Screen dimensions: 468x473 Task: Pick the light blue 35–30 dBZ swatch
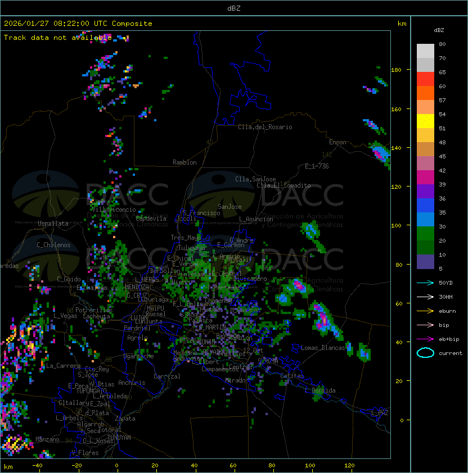pyautogui.click(x=425, y=219)
